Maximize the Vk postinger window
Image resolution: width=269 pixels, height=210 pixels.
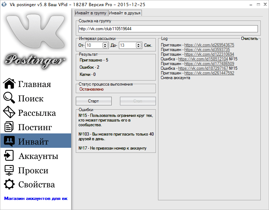258,5
